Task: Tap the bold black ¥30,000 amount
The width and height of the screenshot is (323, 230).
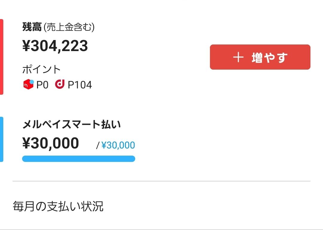Action: (x=51, y=143)
